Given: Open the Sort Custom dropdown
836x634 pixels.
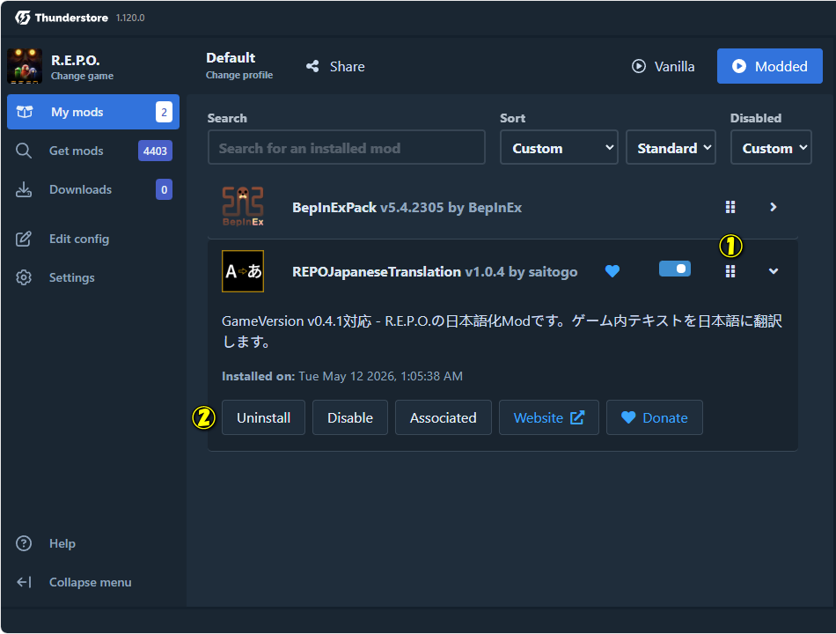Looking at the screenshot, I should pyautogui.click(x=559, y=147).
